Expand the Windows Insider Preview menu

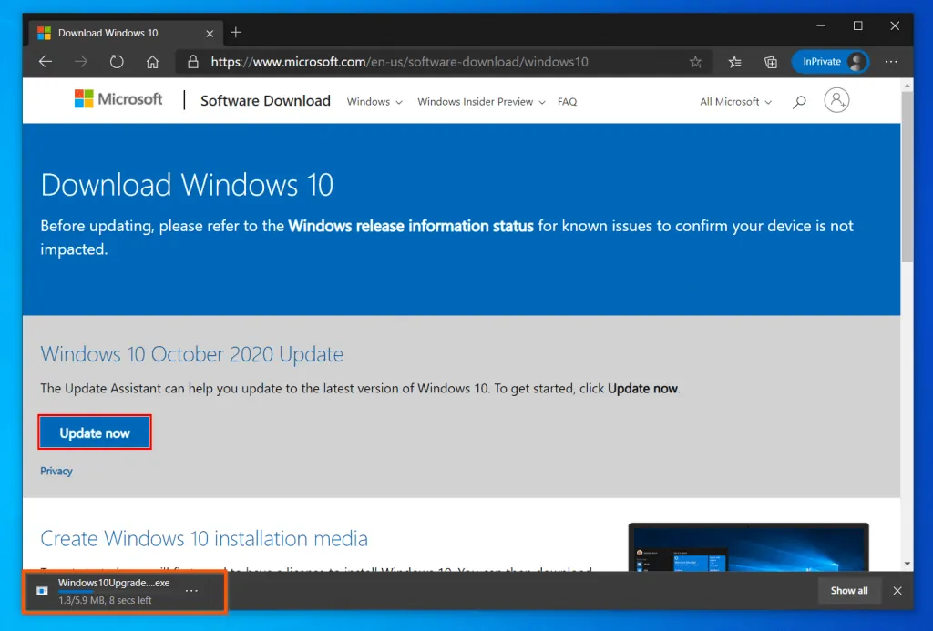click(x=481, y=102)
